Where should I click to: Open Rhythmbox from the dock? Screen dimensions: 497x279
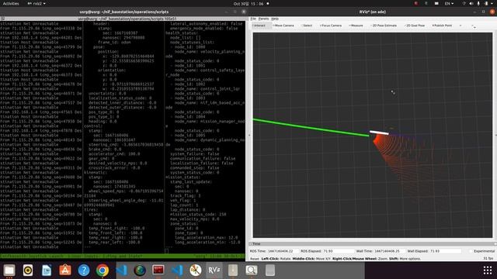click(28, 270)
